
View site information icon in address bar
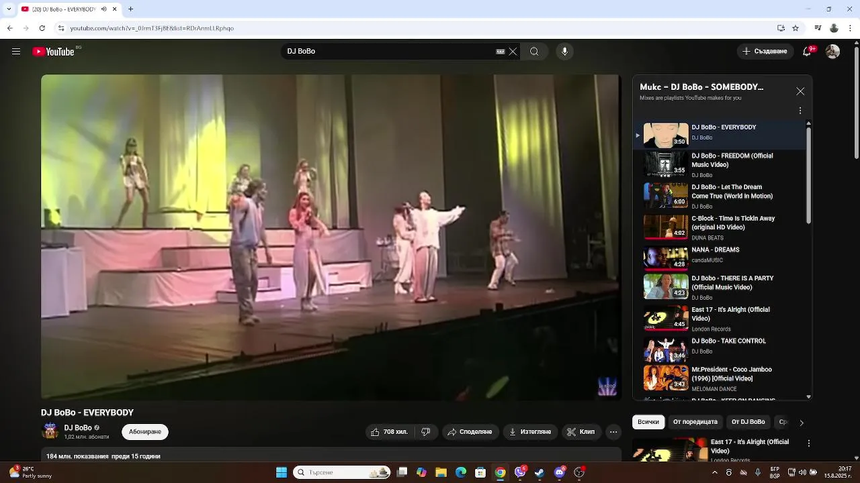click(x=61, y=28)
